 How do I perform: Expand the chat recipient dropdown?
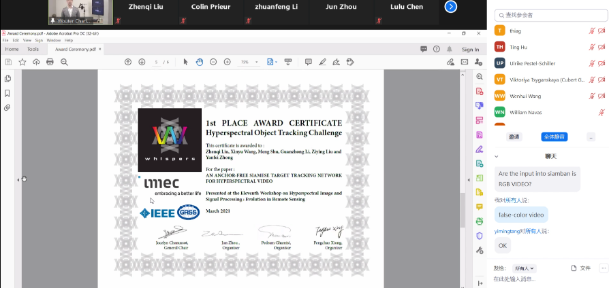pyautogui.click(x=525, y=268)
